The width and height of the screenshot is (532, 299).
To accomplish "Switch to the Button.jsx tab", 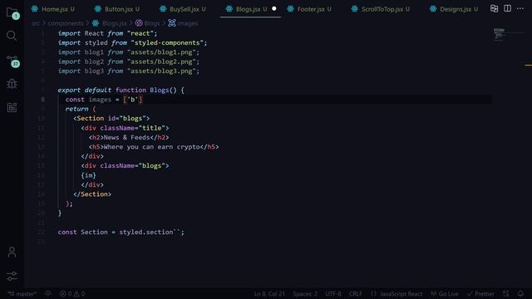I will (x=117, y=9).
